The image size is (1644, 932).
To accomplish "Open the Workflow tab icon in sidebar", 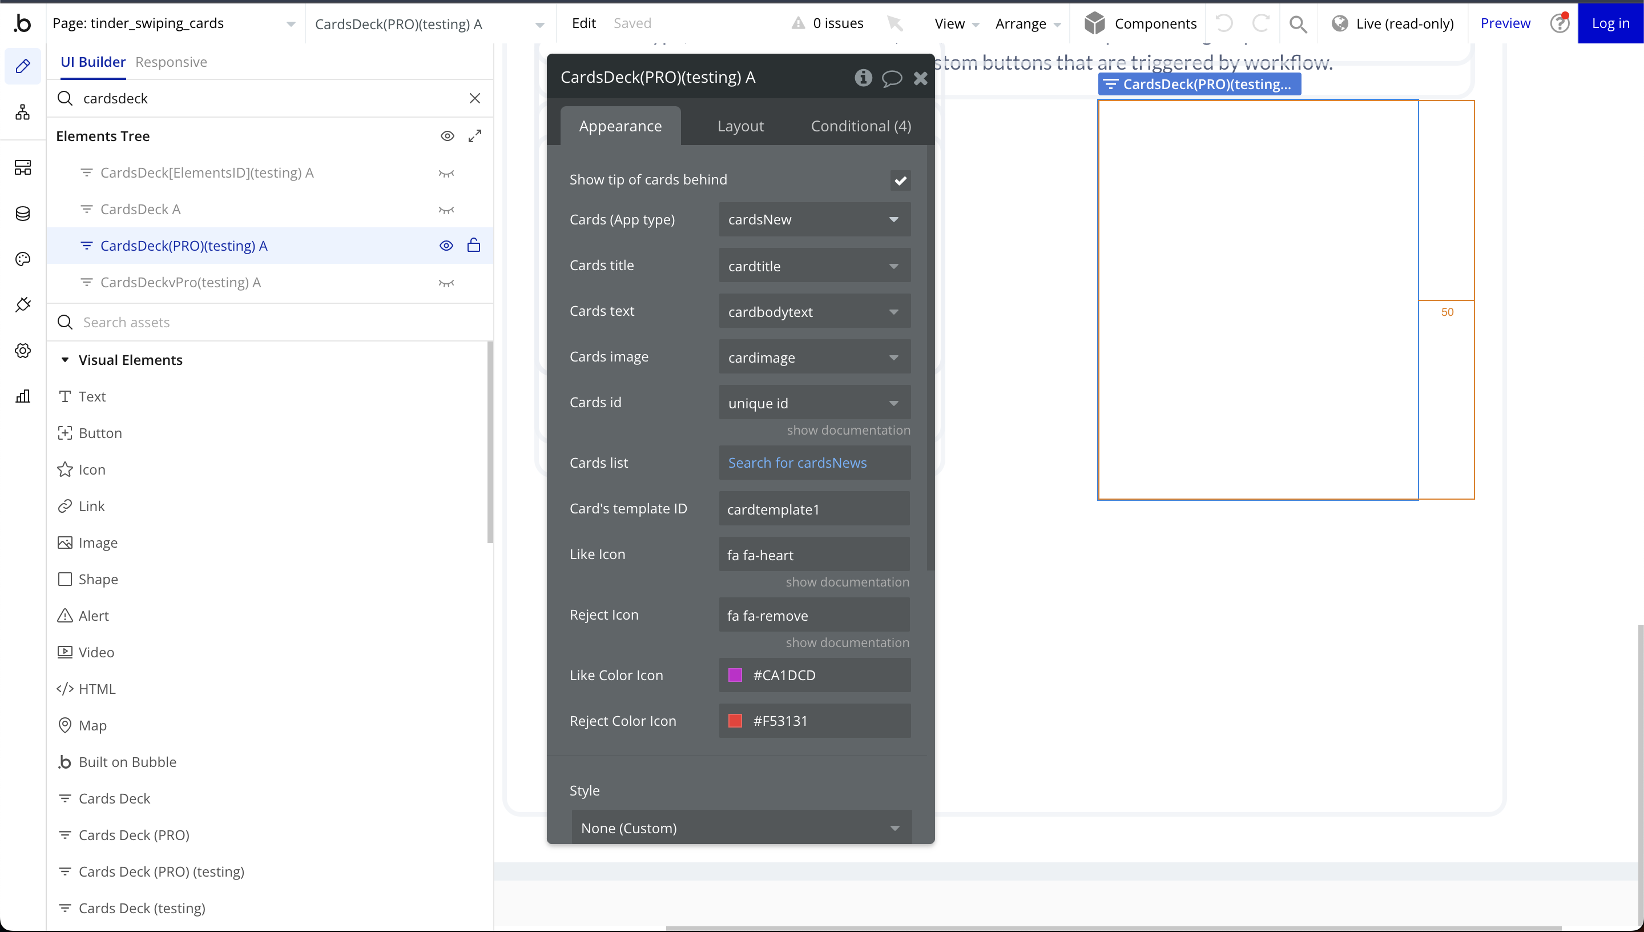I will point(23,113).
